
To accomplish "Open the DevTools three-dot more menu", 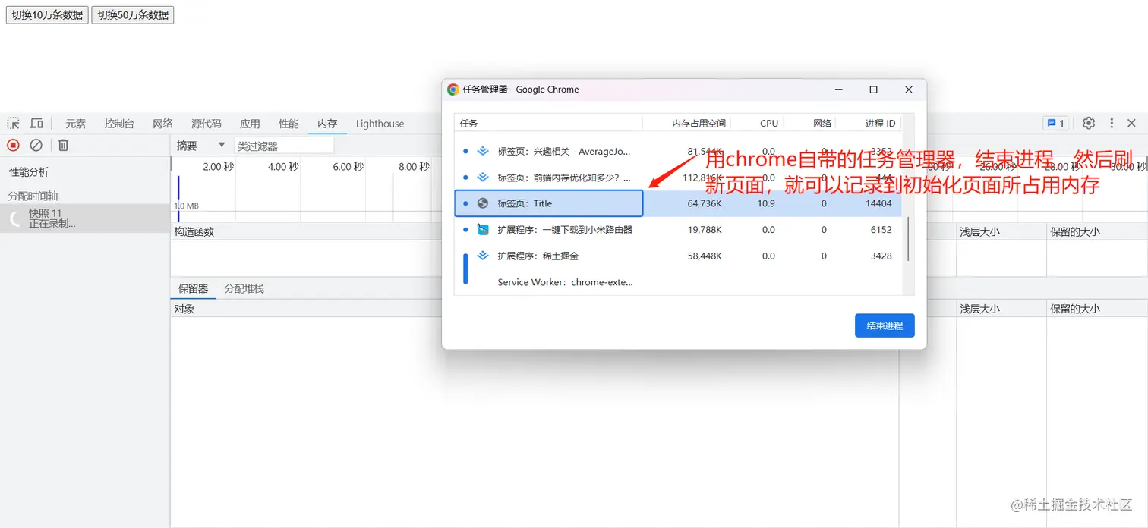I will tap(1112, 123).
